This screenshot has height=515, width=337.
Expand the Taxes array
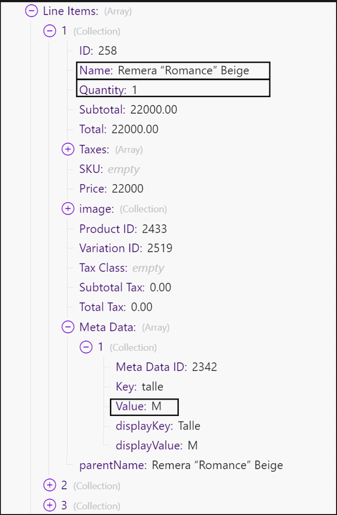[68, 149]
